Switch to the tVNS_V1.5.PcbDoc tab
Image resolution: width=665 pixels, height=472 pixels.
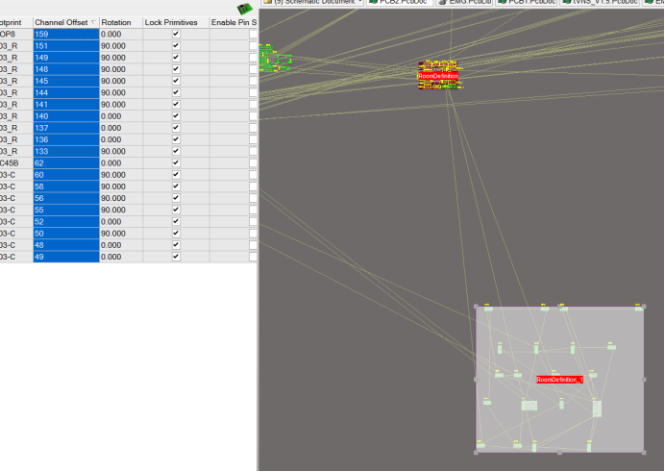pos(601,2)
